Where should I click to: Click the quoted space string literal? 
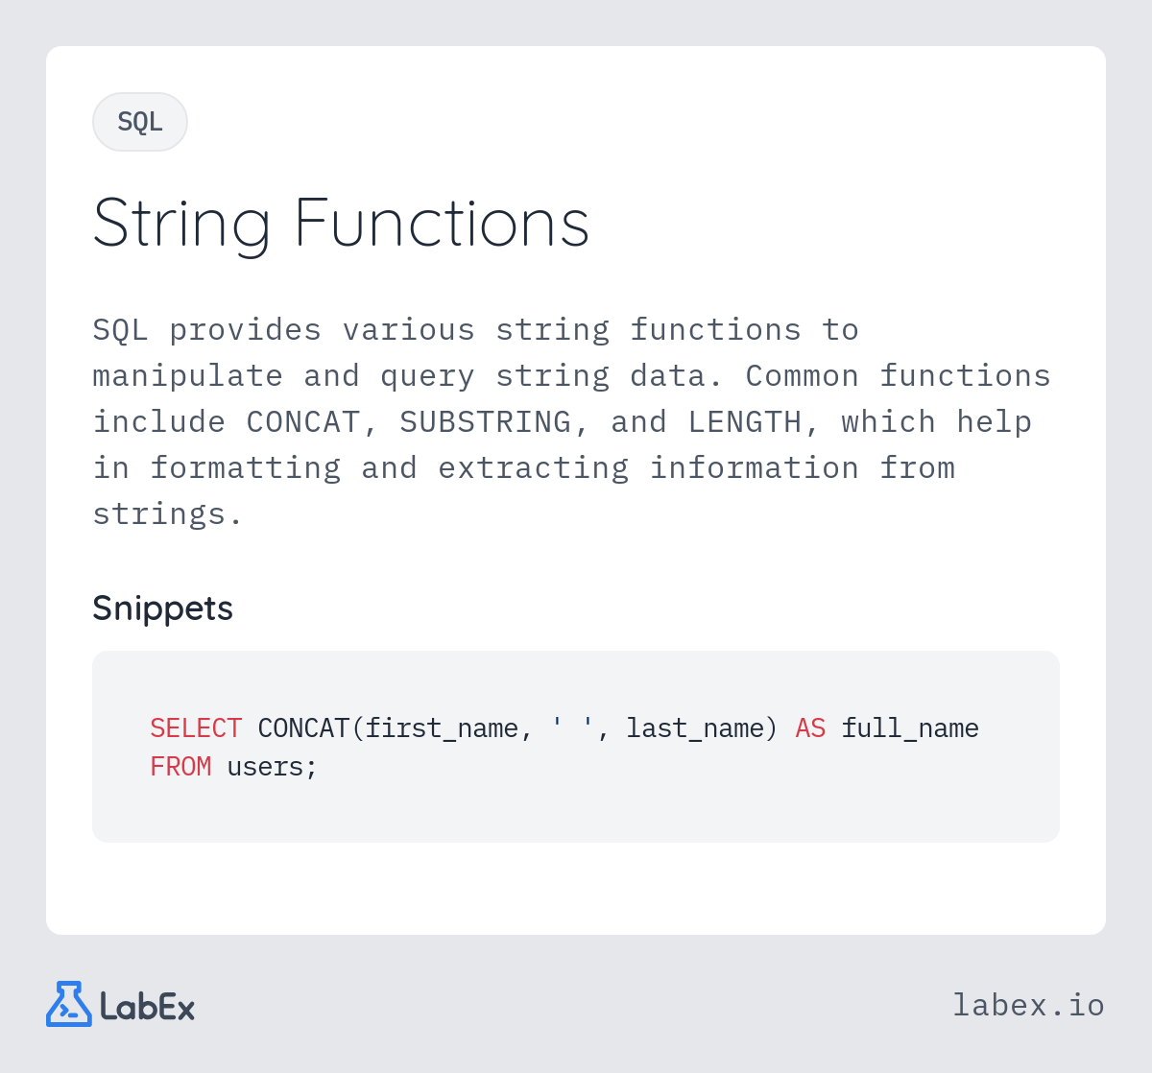point(572,728)
